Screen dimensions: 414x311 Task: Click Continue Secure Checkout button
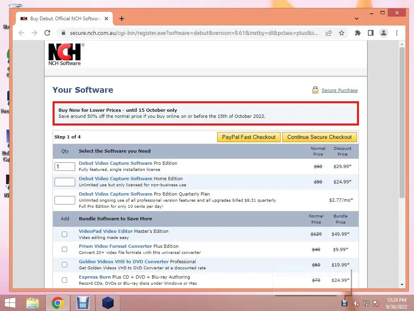(319, 137)
